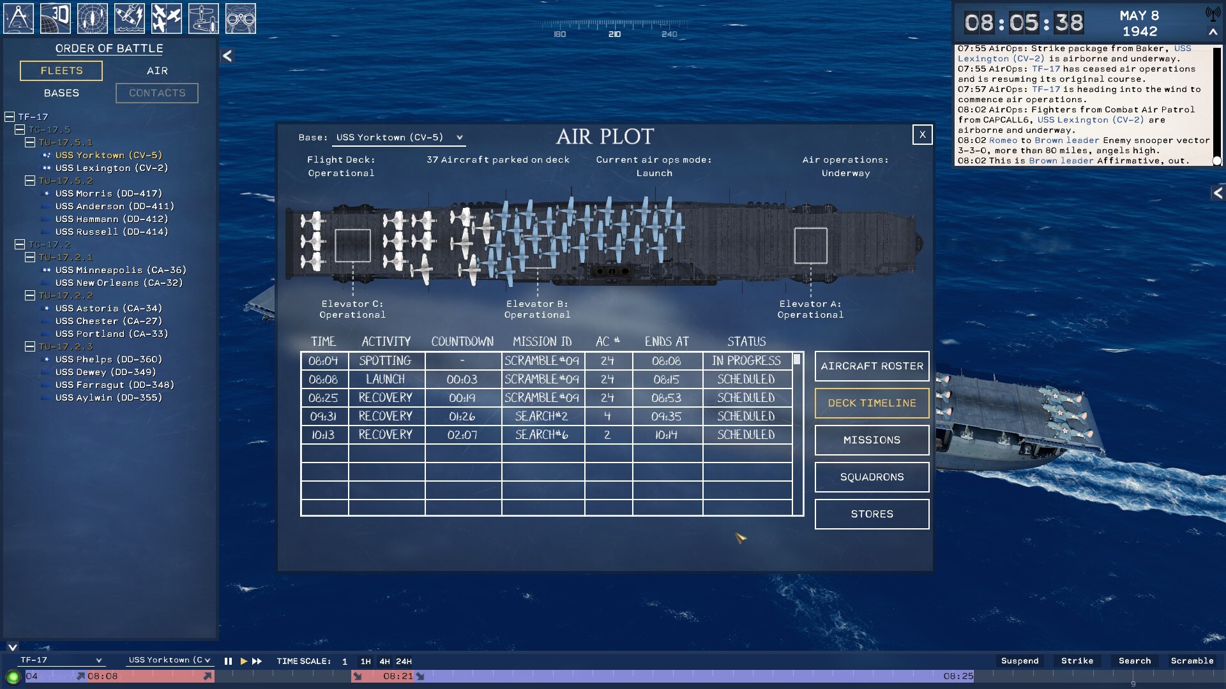
Task: Click the green status indicator light
Action: point(13,677)
